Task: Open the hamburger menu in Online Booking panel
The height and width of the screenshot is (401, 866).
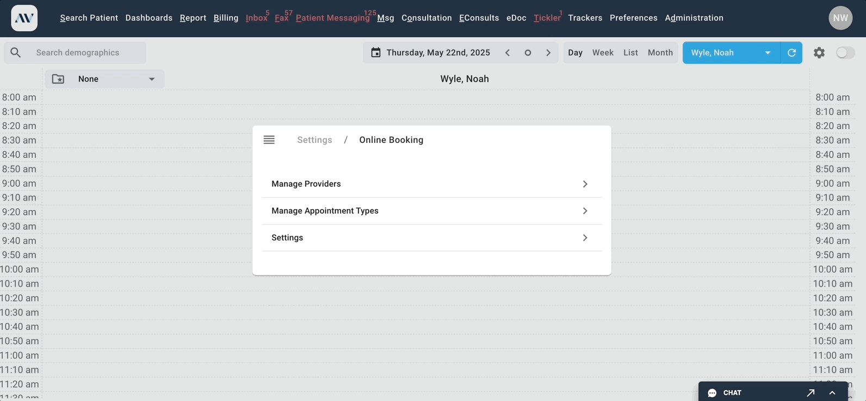Action: coord(269,140)
